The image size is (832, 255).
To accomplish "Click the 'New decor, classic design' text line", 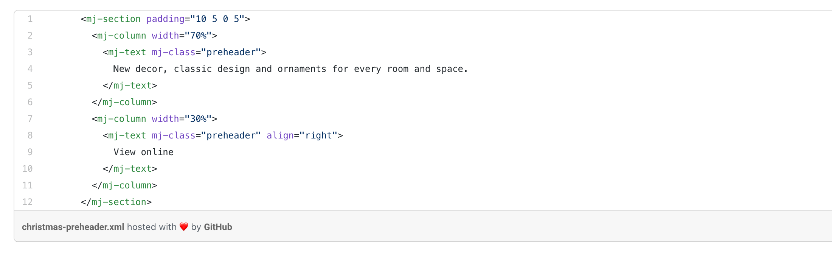I will point(290,69).
